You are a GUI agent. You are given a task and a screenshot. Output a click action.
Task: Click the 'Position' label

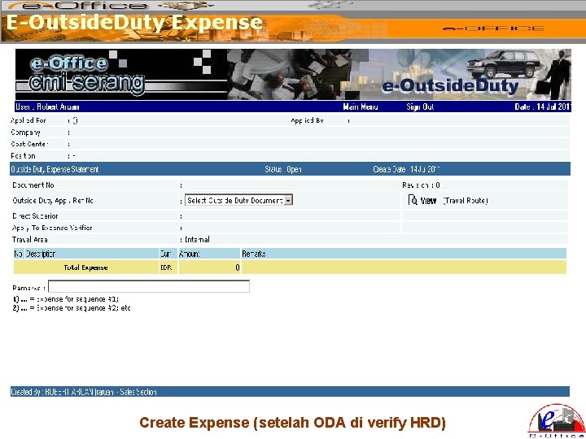23,156
